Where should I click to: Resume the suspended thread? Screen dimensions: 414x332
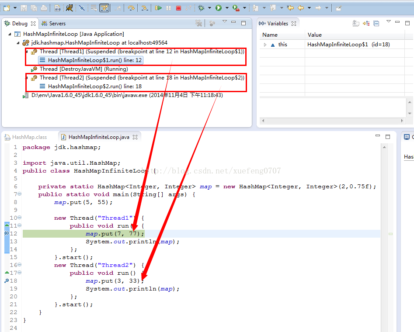point(158,8)
